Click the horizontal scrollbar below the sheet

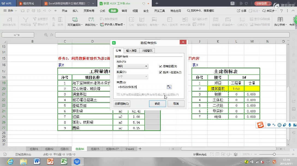coord(229,149)
